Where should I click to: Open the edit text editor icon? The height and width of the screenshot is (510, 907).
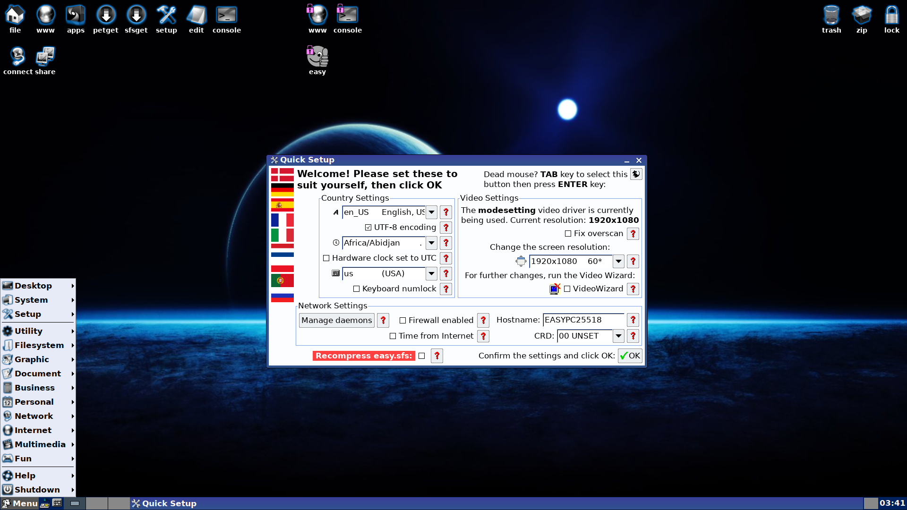196,14
